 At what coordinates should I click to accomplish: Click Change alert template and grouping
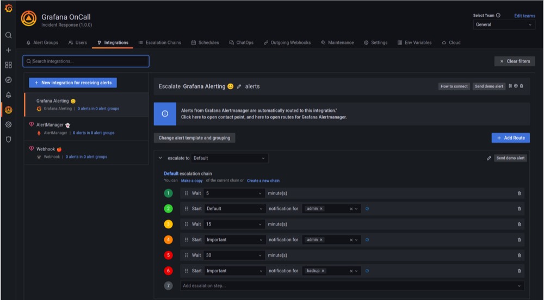(x=194, y=138)
